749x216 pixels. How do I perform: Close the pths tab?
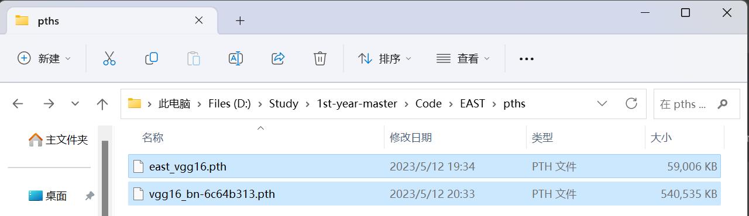point(199,20)
